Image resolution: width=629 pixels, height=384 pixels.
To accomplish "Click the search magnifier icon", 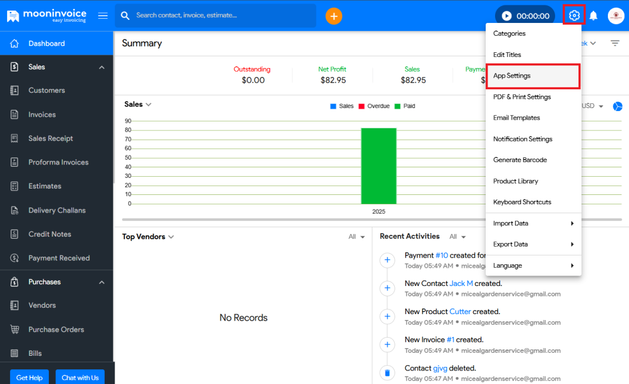I will coord(125,16).
